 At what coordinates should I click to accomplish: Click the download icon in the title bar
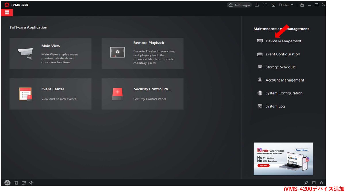(x=257, y=5)
